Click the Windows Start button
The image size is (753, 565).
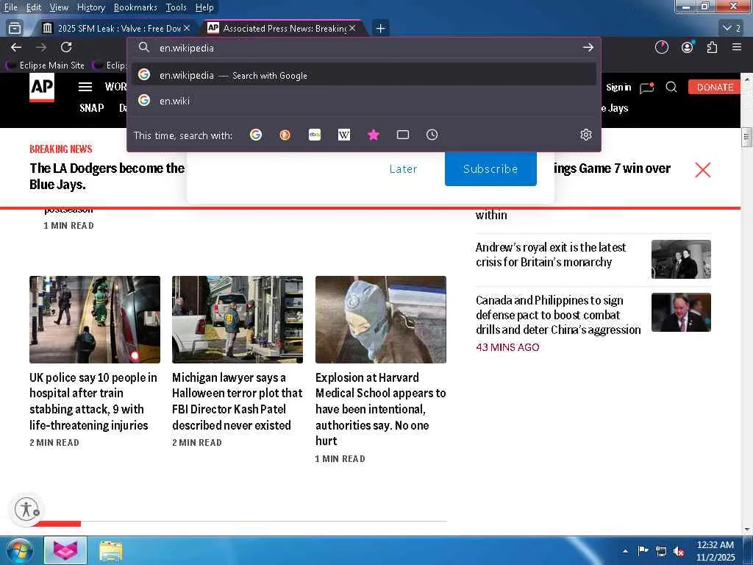point(20,550)
